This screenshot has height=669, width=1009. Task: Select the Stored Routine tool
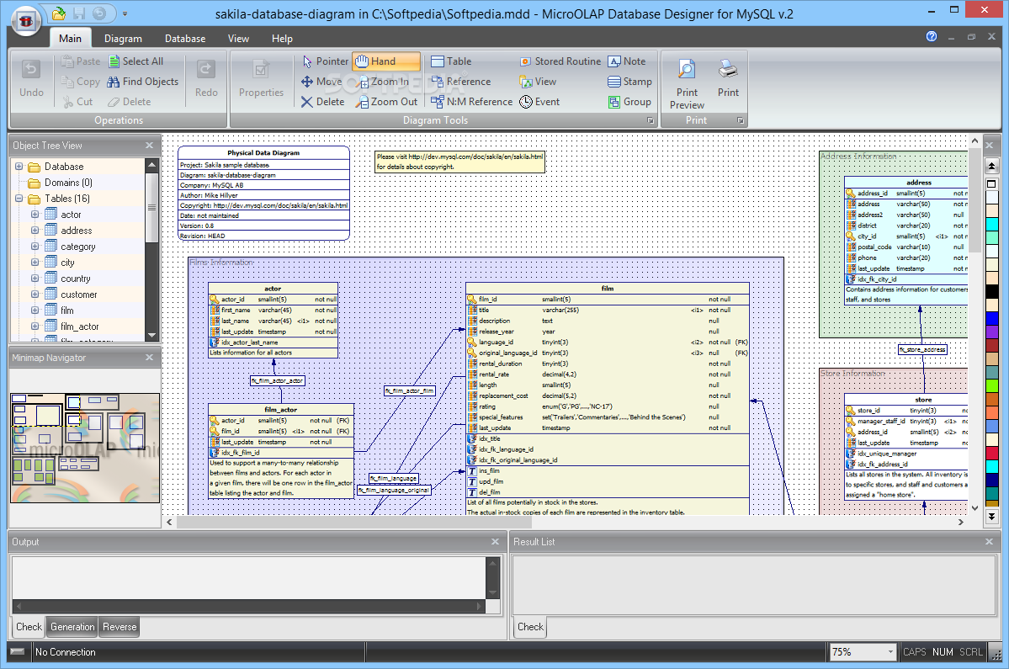[560, 61]
